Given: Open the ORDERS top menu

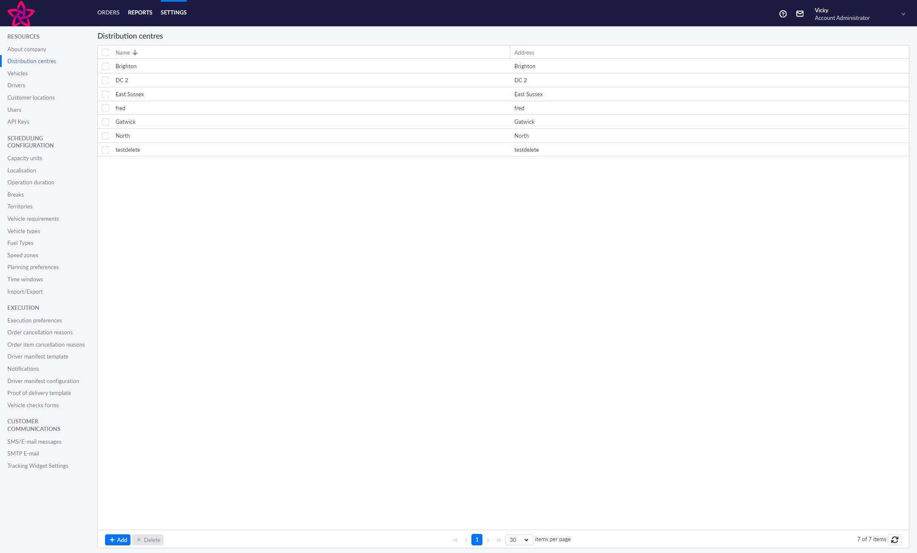Looking at the screenshot, I should tap(108, 13).
